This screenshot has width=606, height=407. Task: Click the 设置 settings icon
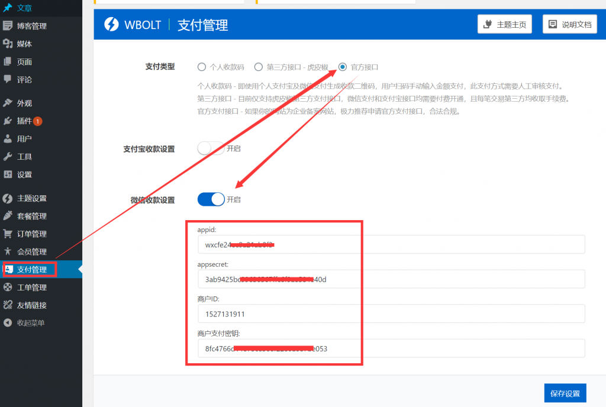click(8, 175)
